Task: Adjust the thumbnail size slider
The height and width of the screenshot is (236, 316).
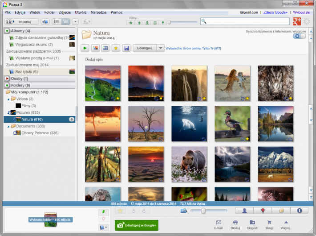Action: click(x=203, y=211)
